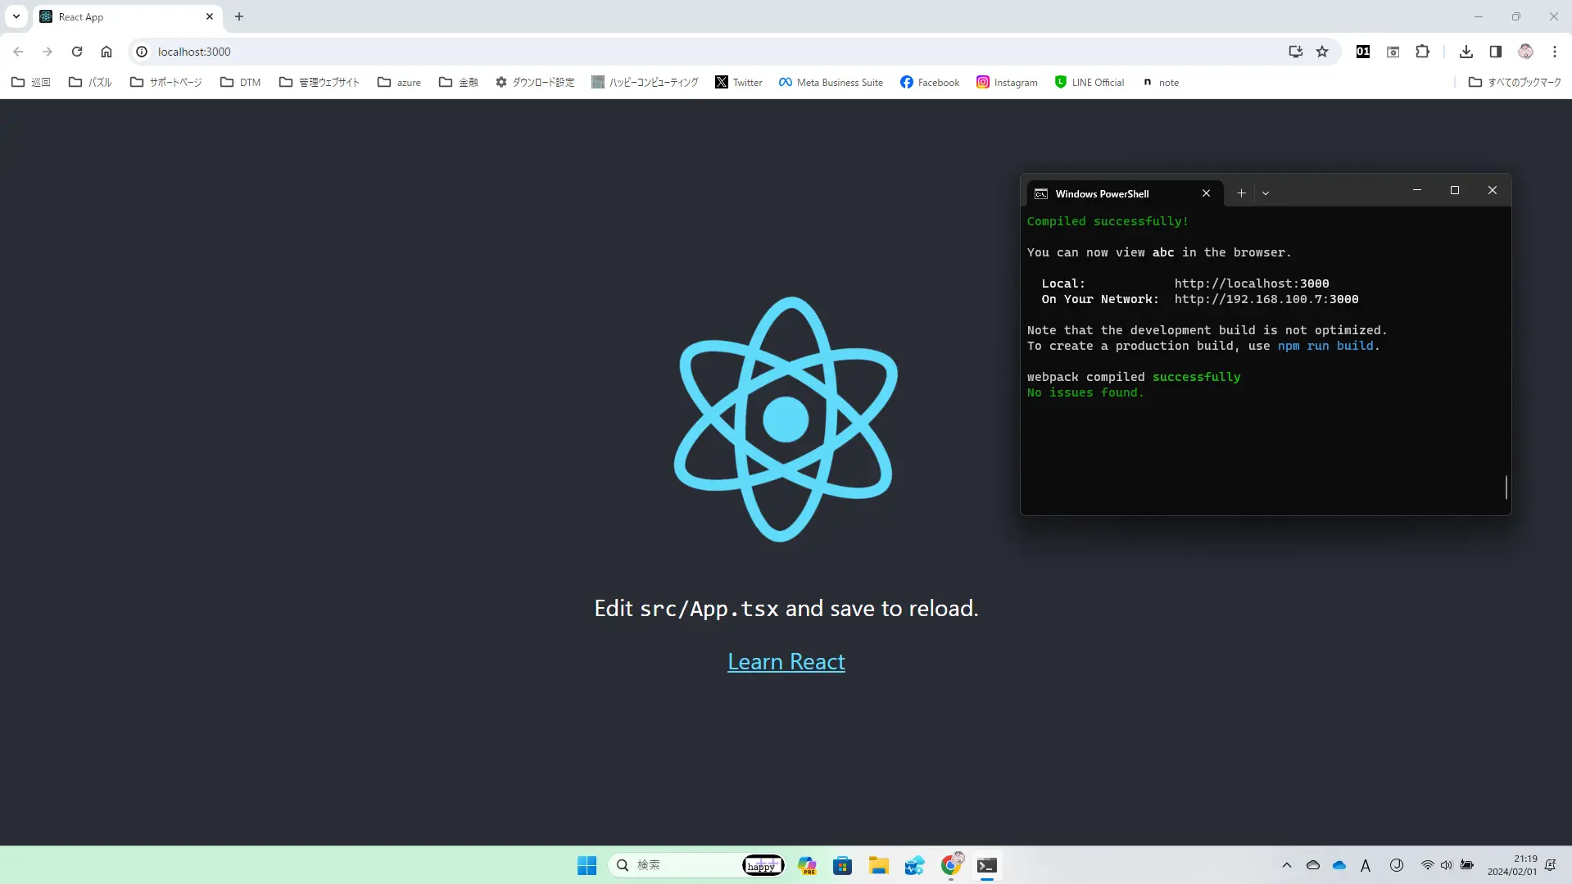Click 'Compiled successfully!' terminal line

tap(1107, 221)
